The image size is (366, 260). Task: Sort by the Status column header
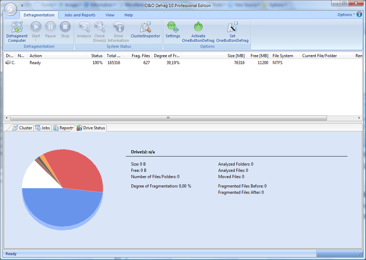tap(96, 56)
